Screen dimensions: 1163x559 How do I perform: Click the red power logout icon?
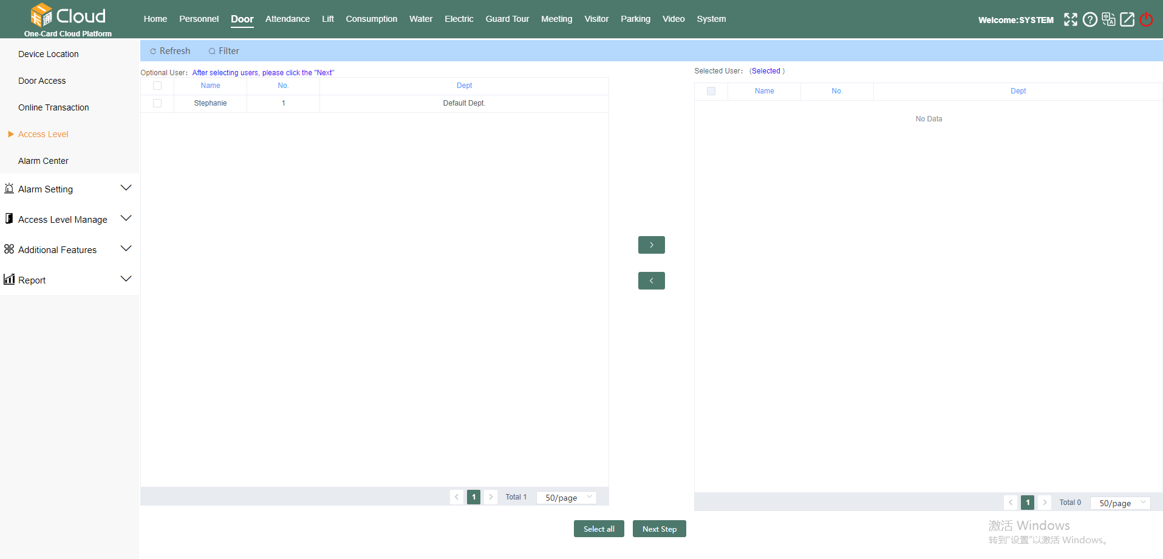(1146, 19)
